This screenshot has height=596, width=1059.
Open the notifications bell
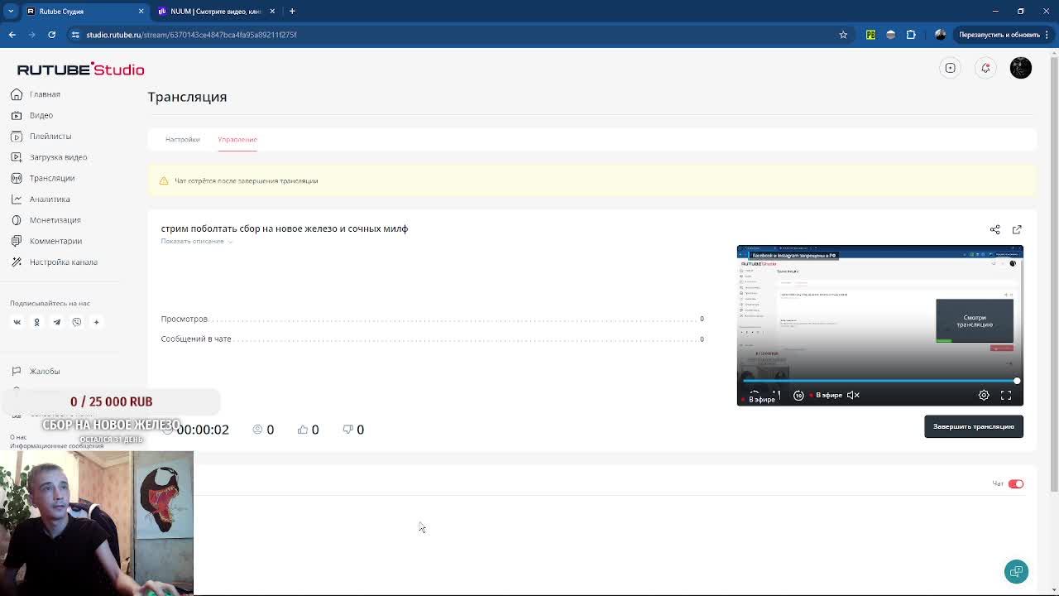click(x=985, y=68)
